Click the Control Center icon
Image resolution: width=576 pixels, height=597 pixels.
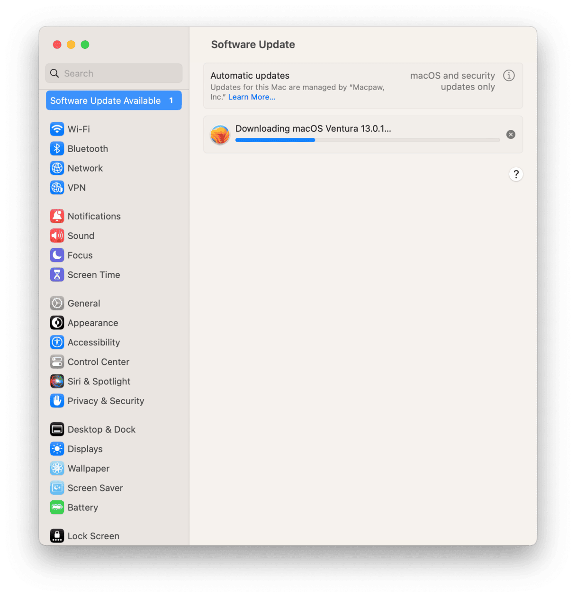click(x=57, y=362)
